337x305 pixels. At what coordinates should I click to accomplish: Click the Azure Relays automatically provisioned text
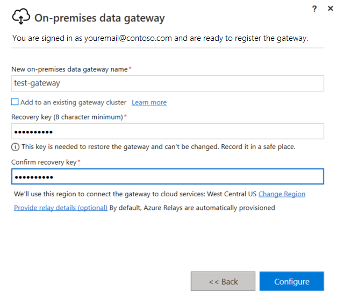tap(192, 208)
